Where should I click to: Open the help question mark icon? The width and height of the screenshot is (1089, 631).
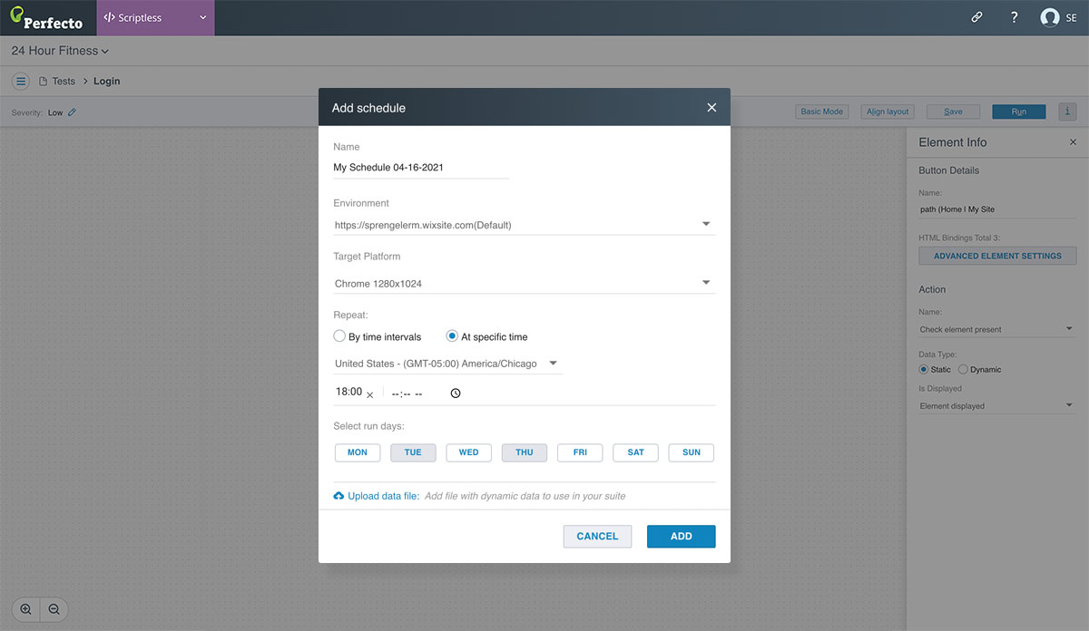(x=1015, y=17)
